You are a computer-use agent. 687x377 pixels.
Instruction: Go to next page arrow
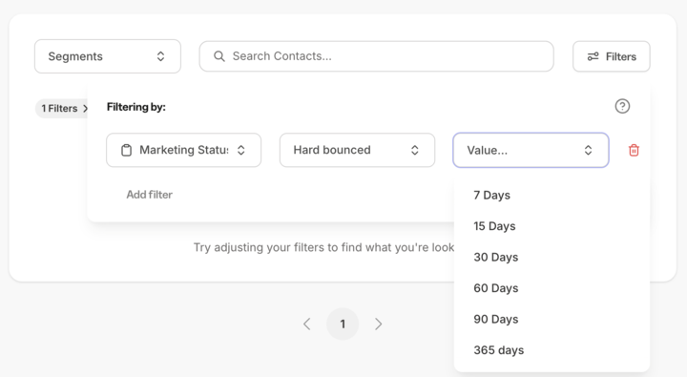[379, 324]
